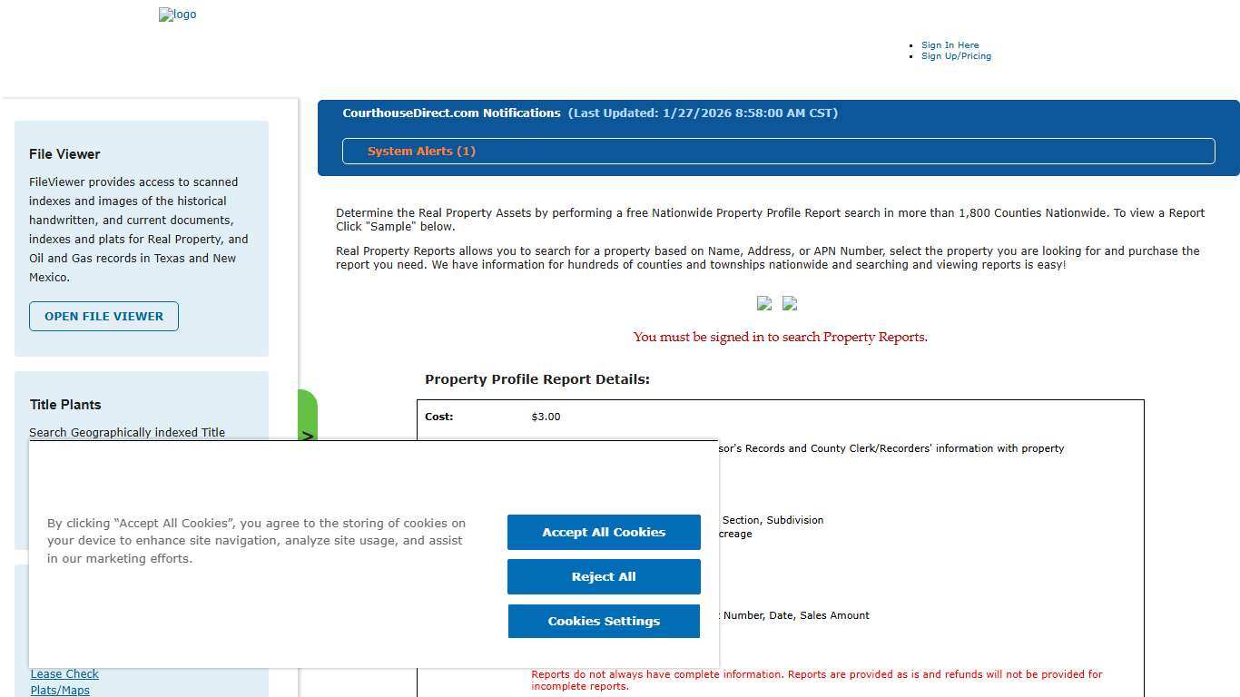
Task: Open the second Sample report image icon
Action: tap(790, 303)
